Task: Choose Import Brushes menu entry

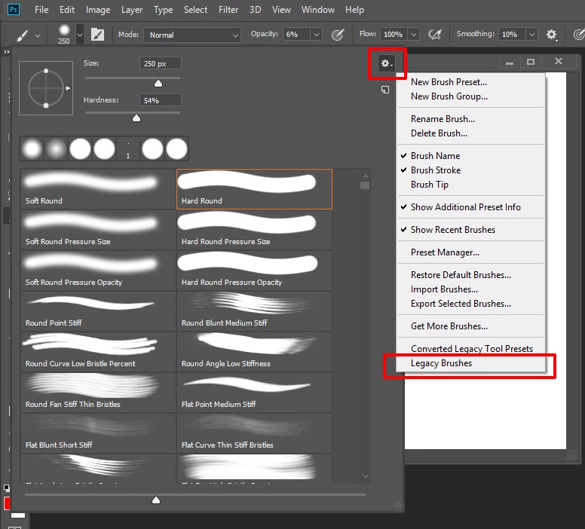Action: 470,289
